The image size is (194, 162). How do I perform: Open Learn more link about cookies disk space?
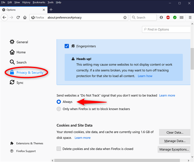pos(83,138)
